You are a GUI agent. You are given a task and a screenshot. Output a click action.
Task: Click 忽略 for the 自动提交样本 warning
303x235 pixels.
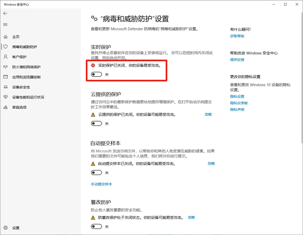(x=211, y=163)
